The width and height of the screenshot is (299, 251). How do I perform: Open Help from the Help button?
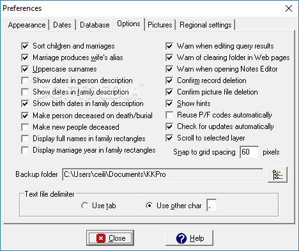[x=189, y=238]
